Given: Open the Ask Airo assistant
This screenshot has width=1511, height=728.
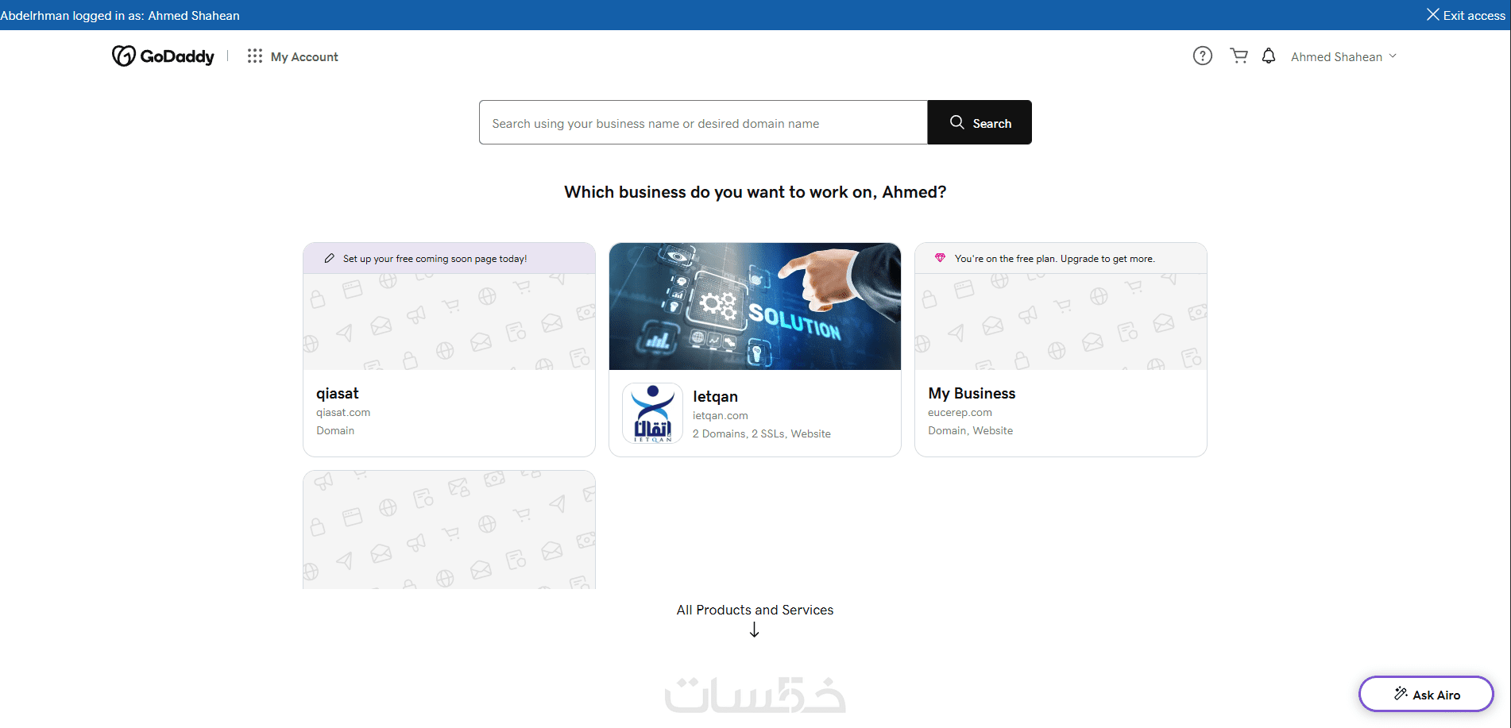Looking at the screenshot, I should 1426,695.
